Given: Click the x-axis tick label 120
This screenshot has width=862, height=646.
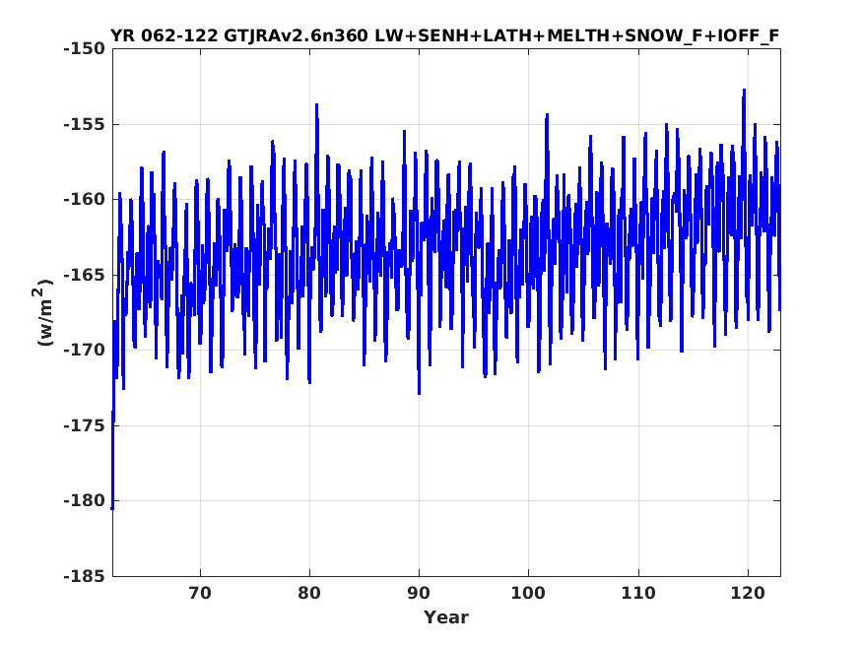Looking at the screenshot, I should point(748,593).
